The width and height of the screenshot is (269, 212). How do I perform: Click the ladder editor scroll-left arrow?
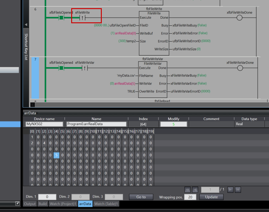click(x=33, y=105)
